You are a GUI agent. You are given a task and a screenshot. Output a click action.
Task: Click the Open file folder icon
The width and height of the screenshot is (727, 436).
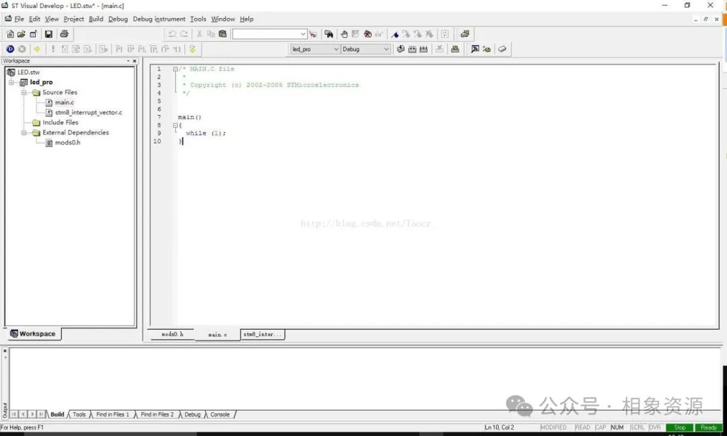[x=21, y=34]
